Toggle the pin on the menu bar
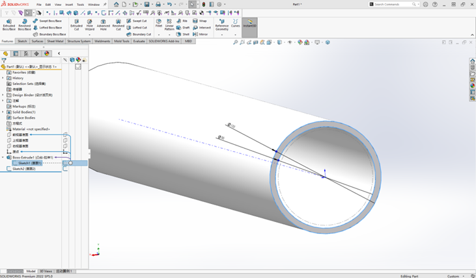The image size is (476, 278). click(105, 5)
